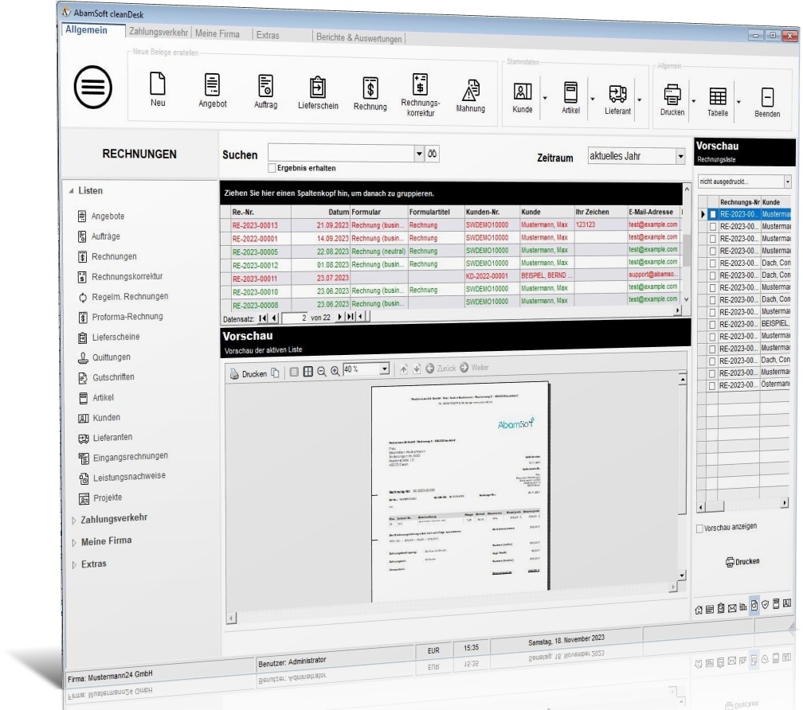This screenshot has height=710, width=803.
Task: Open the Berichte & Auswertungen tab
Action: [359, 38]
